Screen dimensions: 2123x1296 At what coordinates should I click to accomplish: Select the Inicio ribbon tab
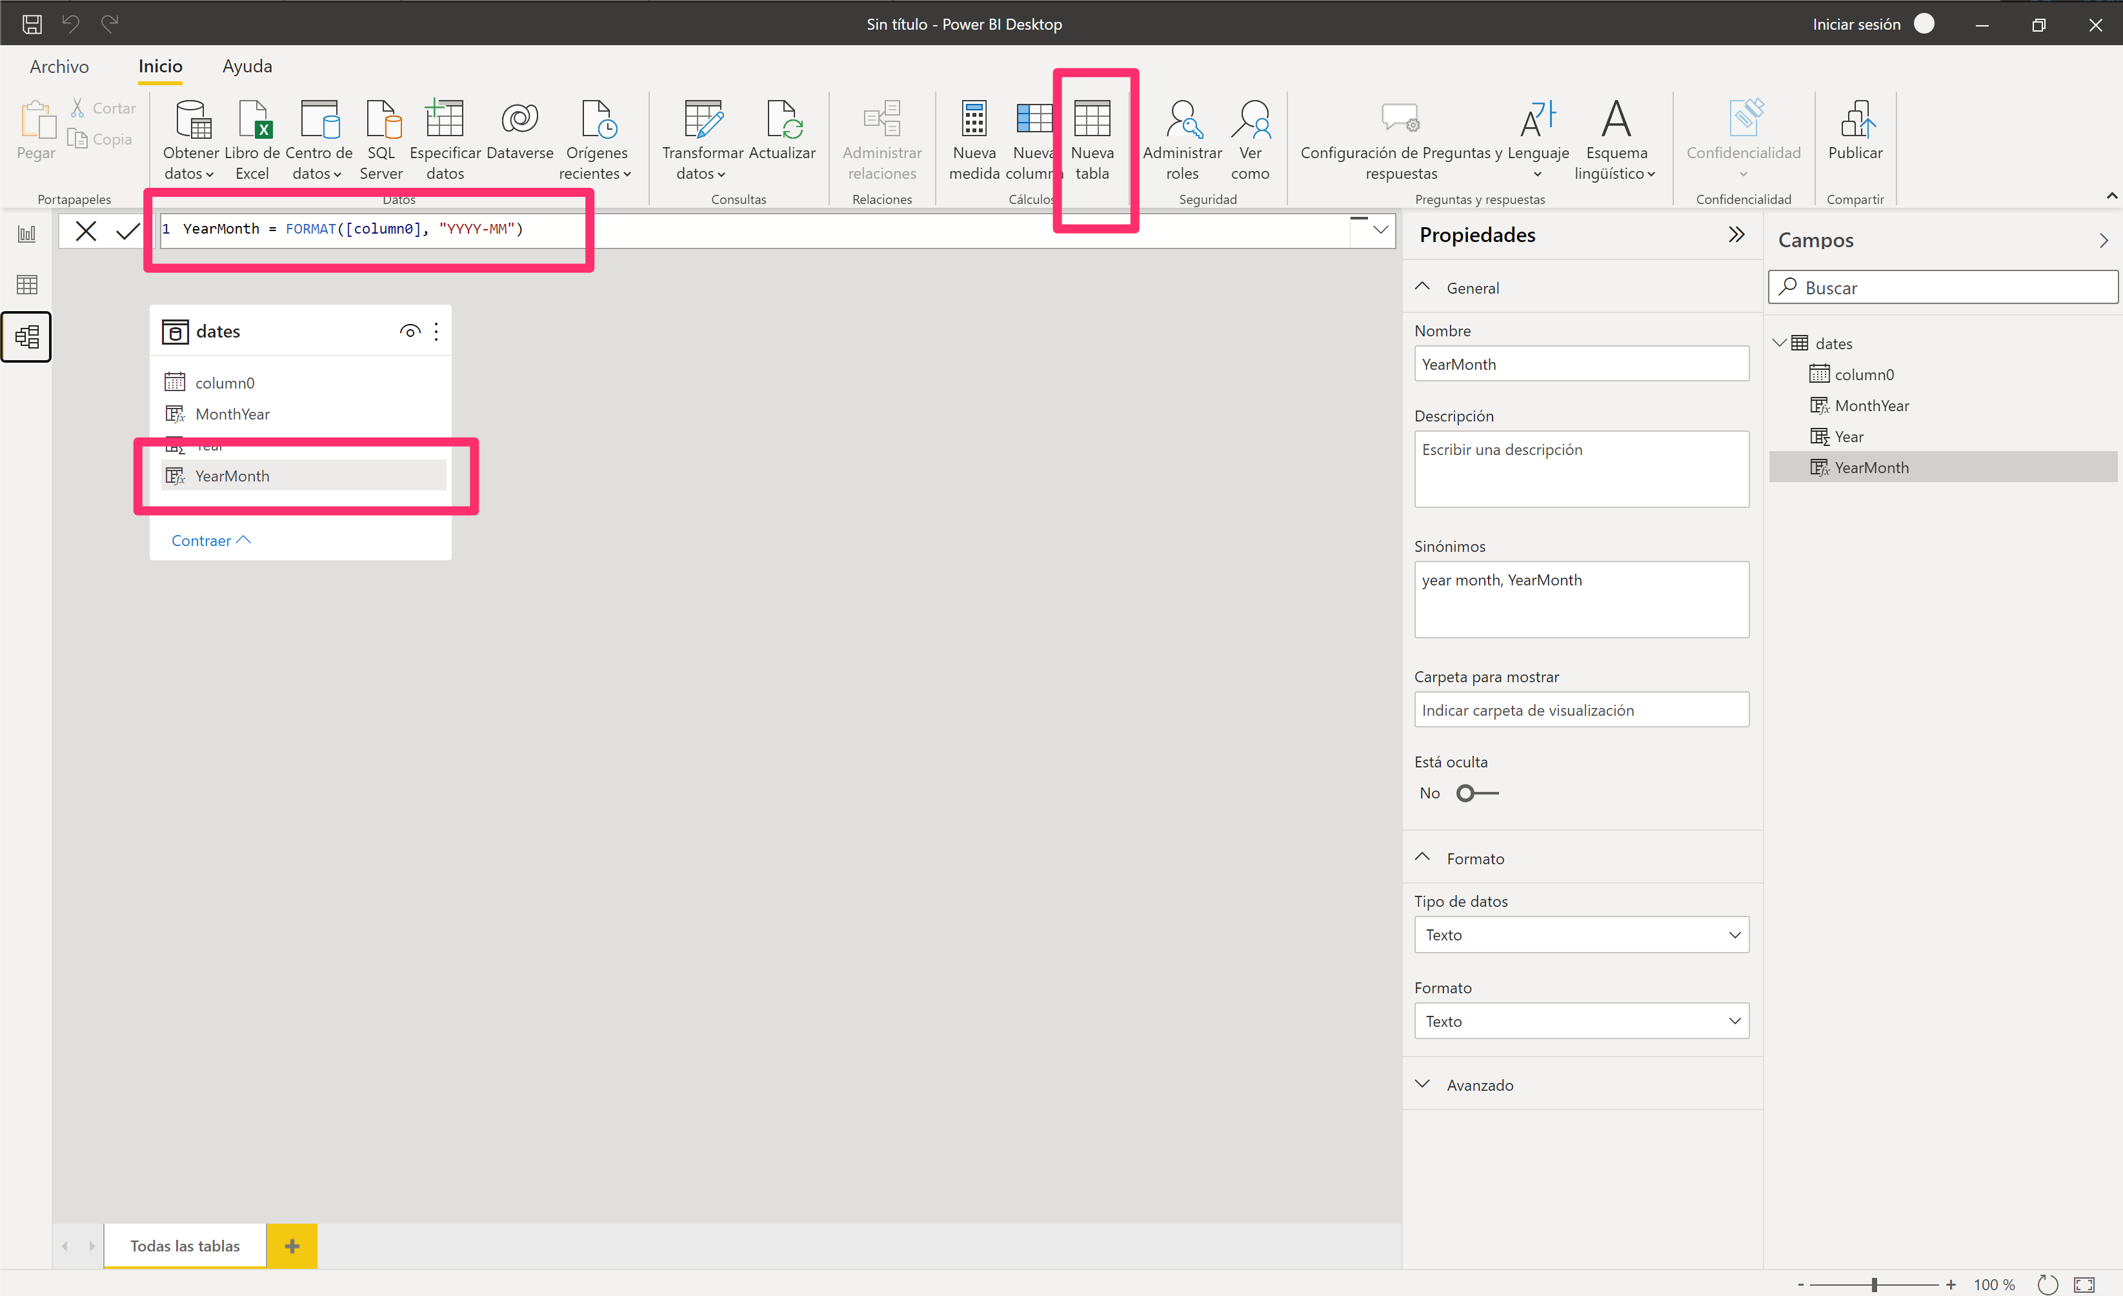tap(160, 66)
